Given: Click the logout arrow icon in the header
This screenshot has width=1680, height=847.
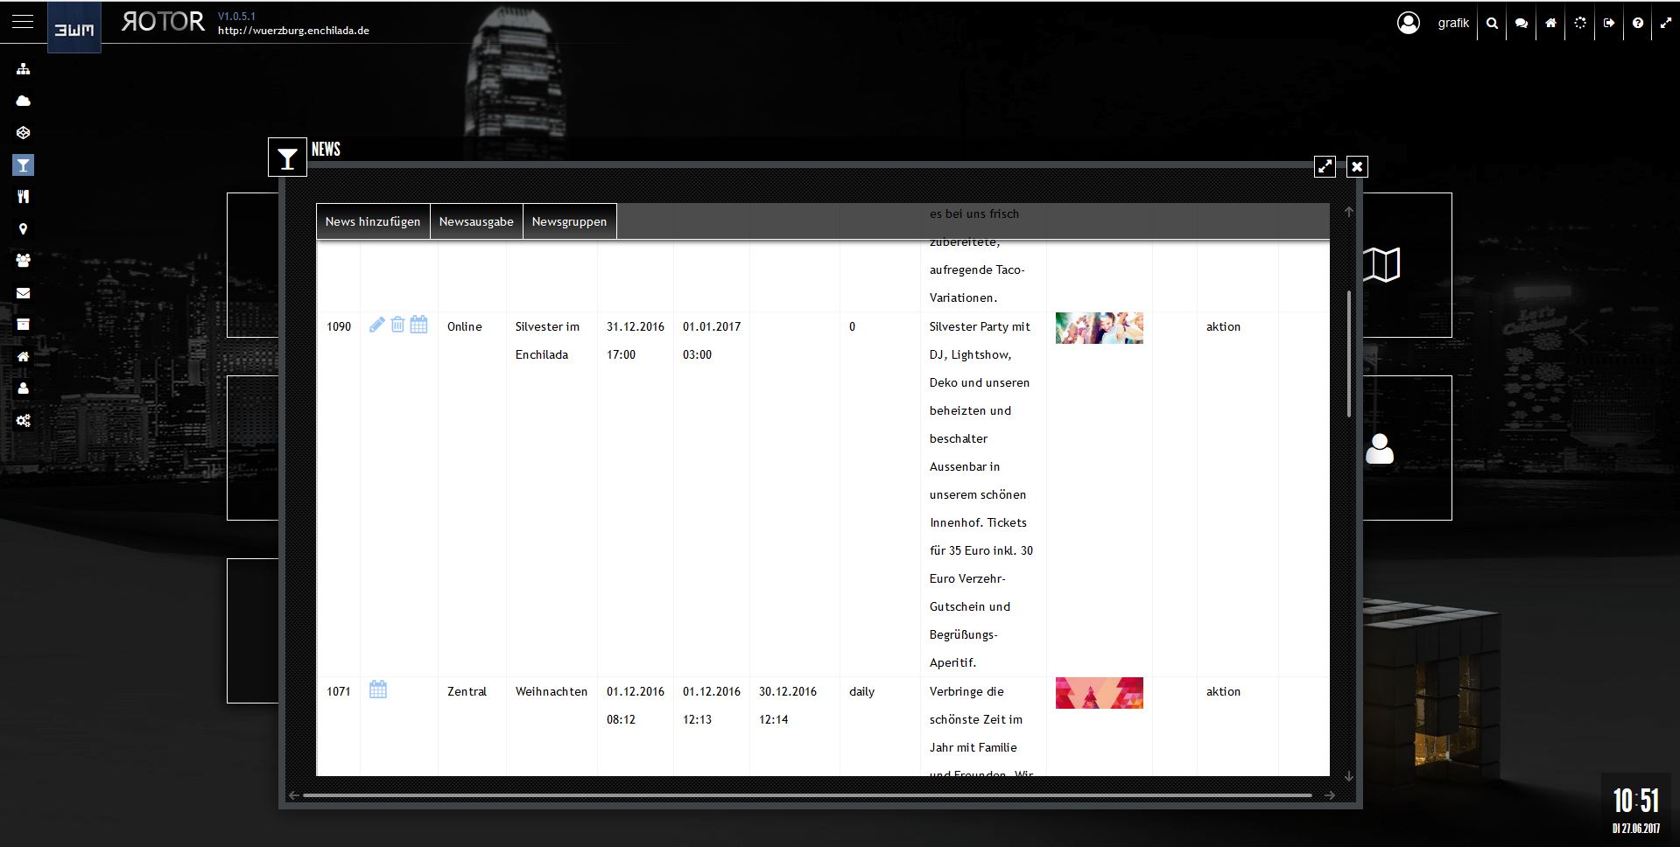Looking at the screenshot, I should (1609, 24).
